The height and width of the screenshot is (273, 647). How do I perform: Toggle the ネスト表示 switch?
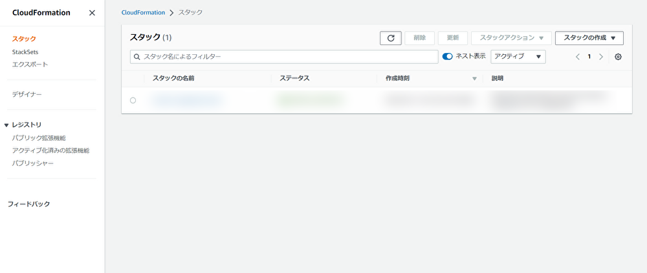tap(447, 56)
